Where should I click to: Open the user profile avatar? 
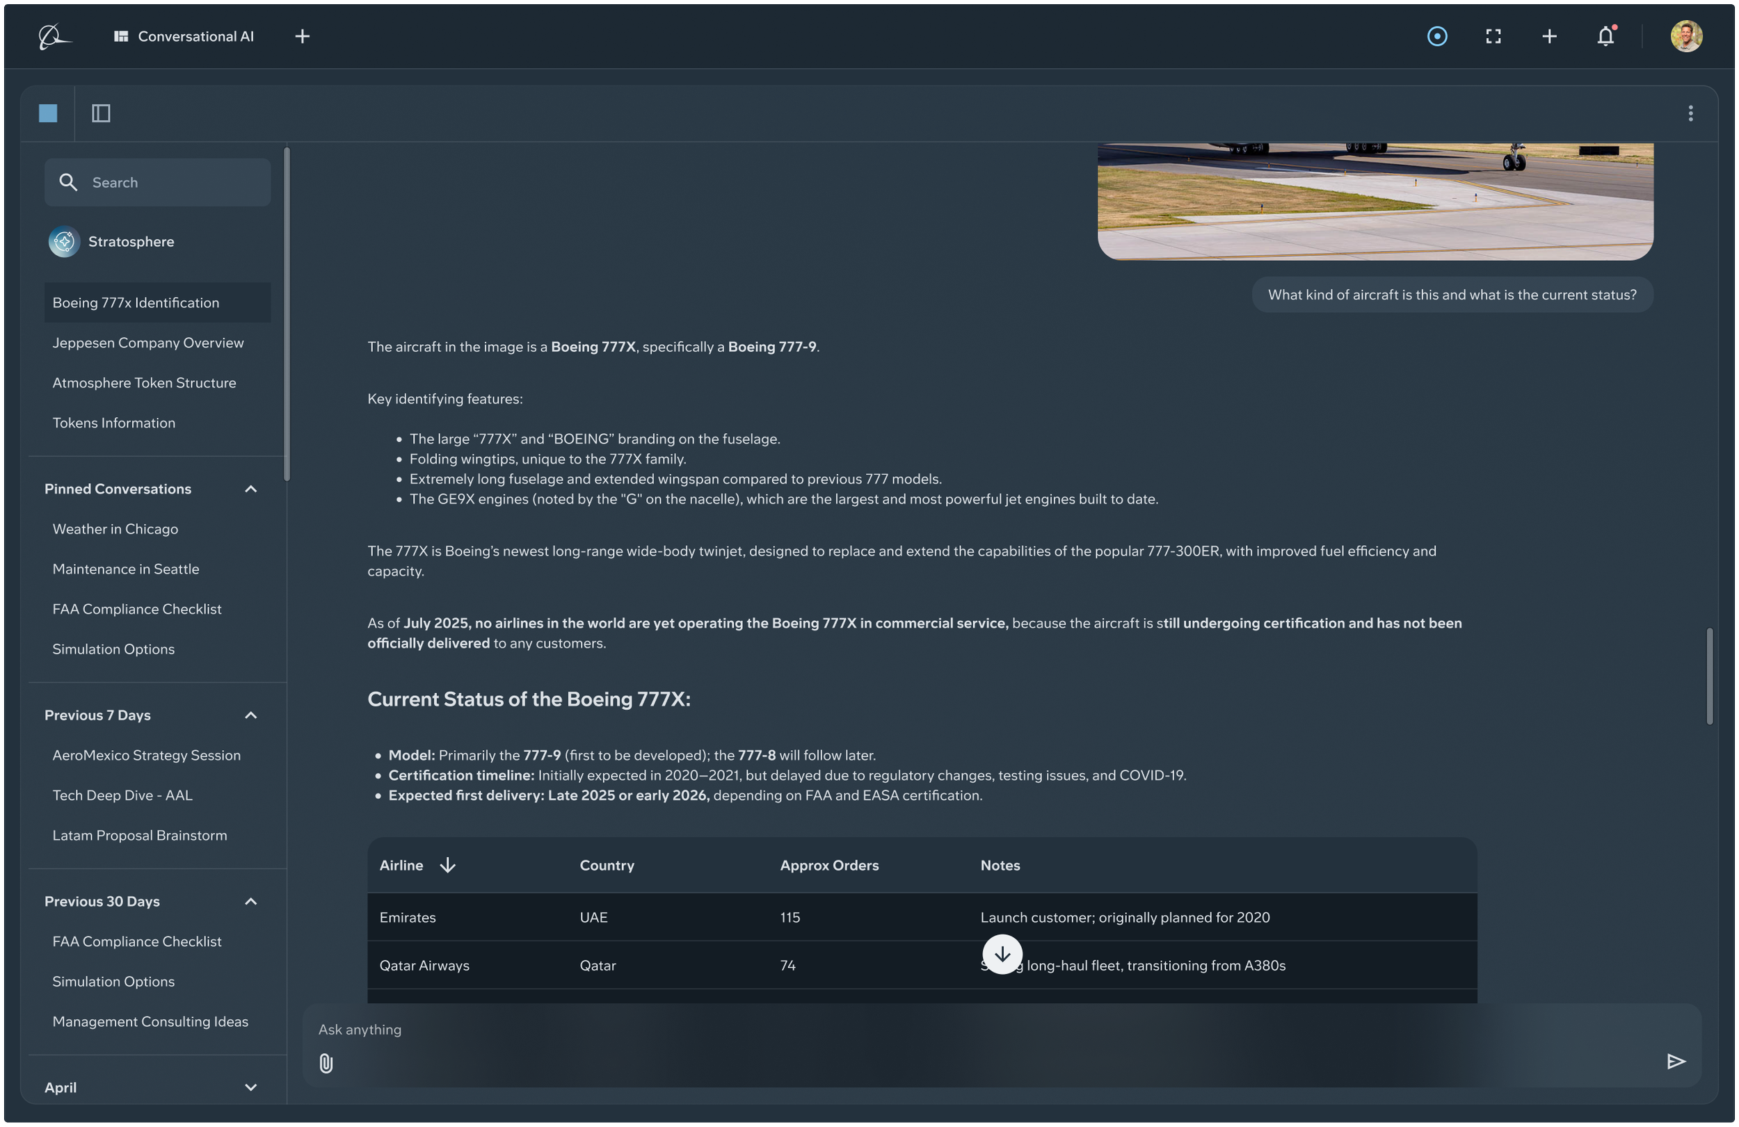point(1685,37)
